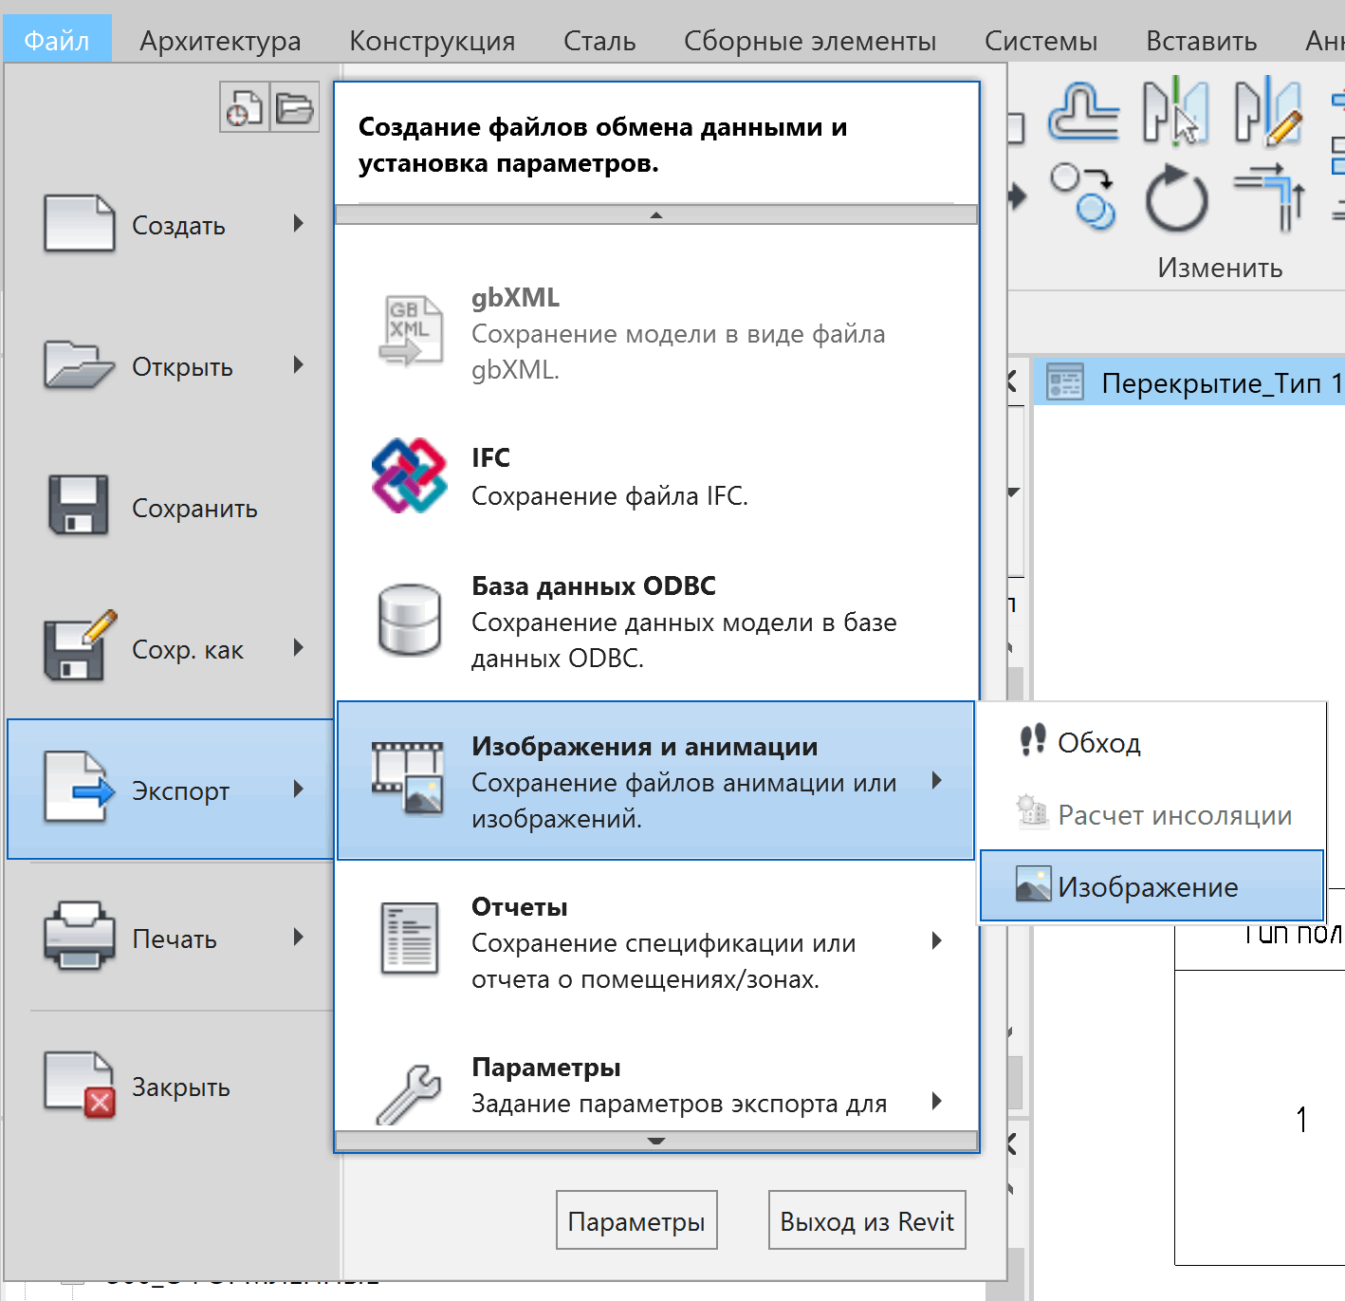Open the Сталь ribbon tab
Screen dimensions: 1345x1301
point(599,41)
